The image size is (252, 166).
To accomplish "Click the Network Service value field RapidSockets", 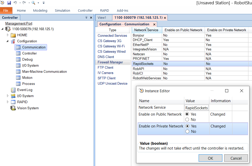I will point(197,108).
